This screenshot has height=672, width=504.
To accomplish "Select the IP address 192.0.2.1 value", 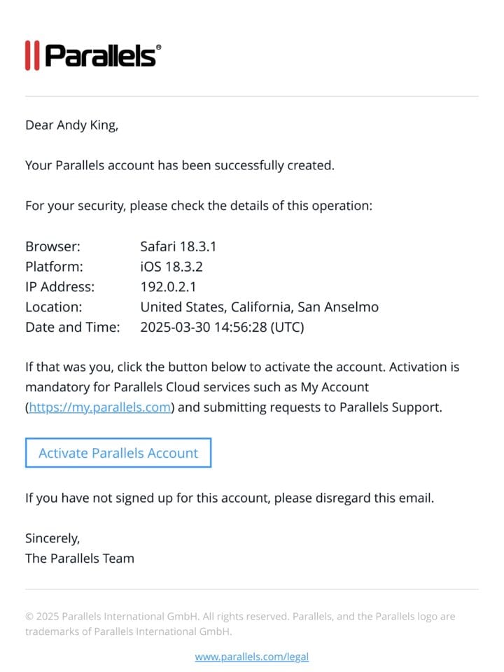I will pos(168,287).
